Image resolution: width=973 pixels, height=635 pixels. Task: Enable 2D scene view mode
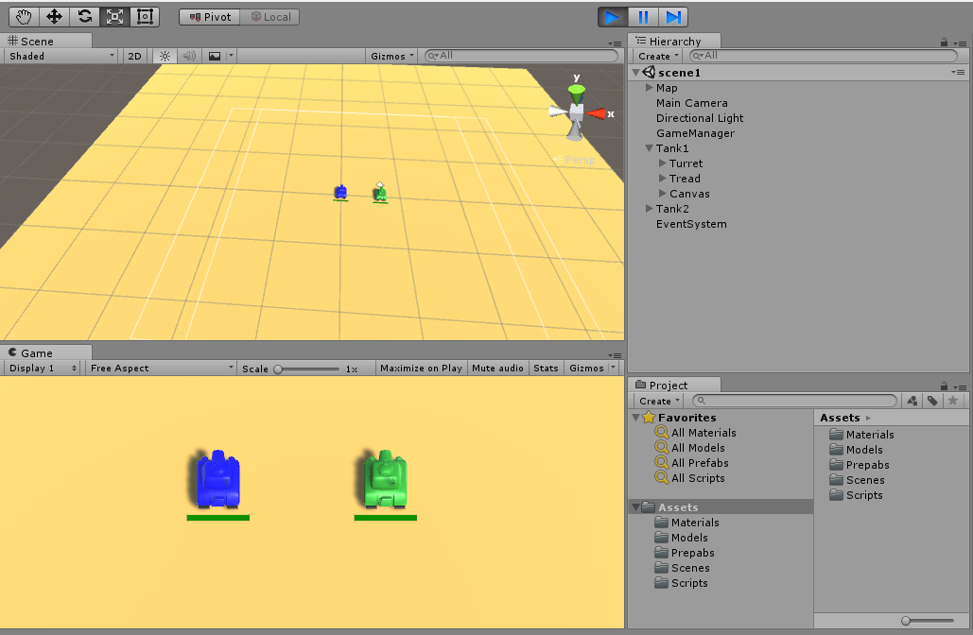(x=134, y=56)
